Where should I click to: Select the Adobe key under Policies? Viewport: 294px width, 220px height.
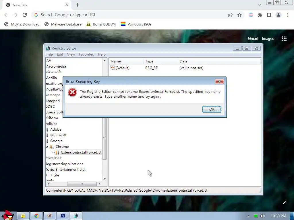(x=56, y=129)
